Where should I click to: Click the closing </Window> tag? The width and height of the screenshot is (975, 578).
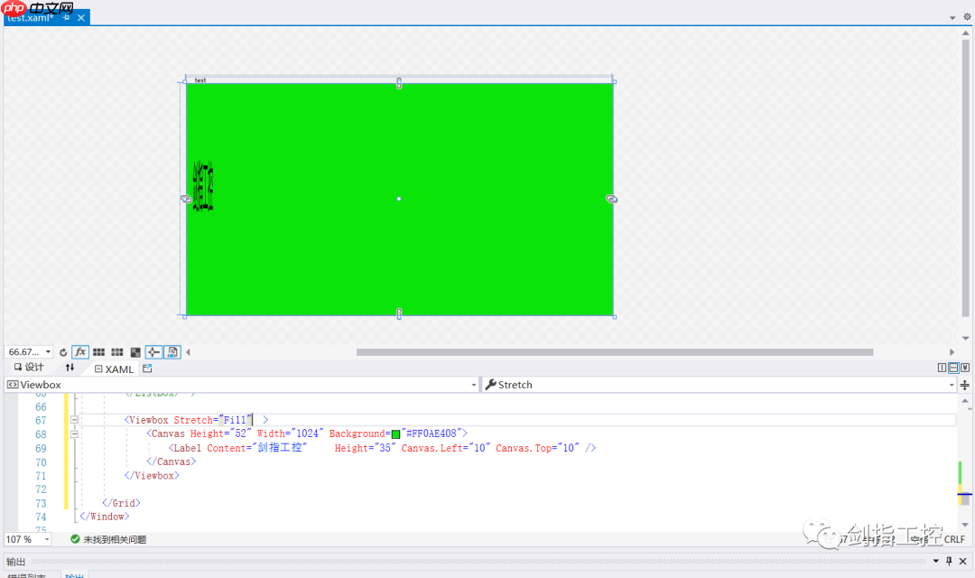tap(105, 517)
